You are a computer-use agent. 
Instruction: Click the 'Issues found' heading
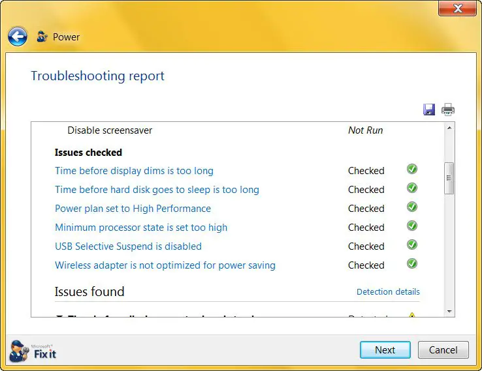(x=89, y=291)
